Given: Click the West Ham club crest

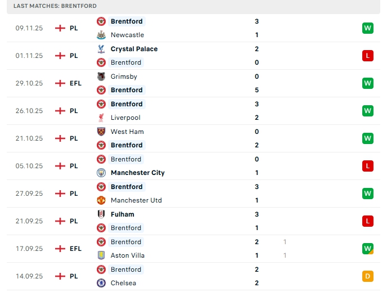Looking at the screenshot, I should pos(101,132).
